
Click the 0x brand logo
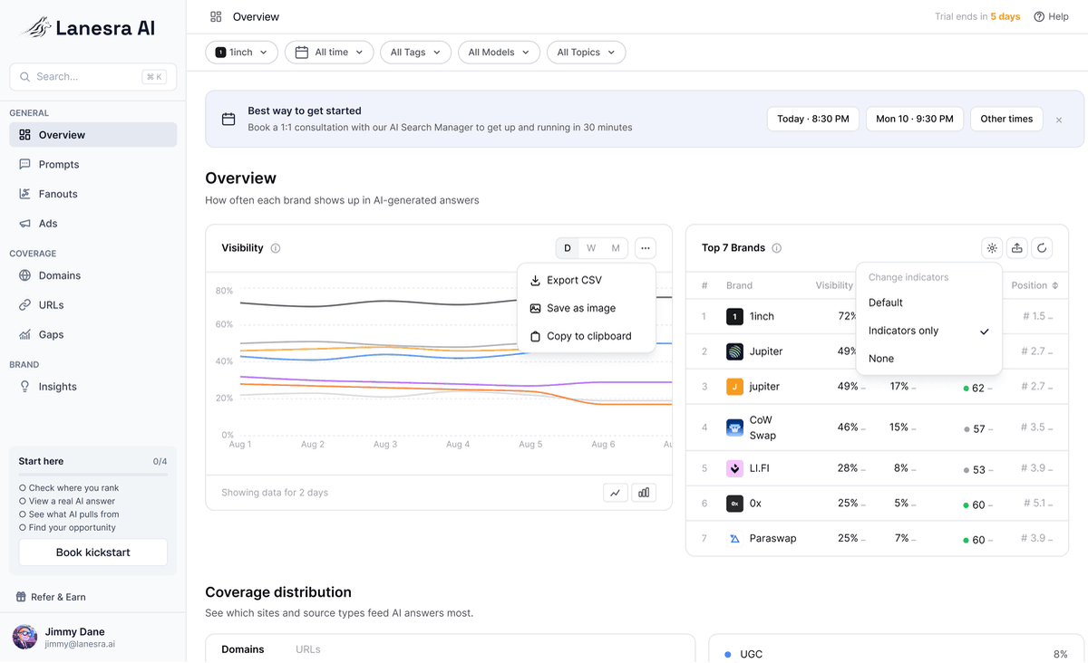point(734,504)
